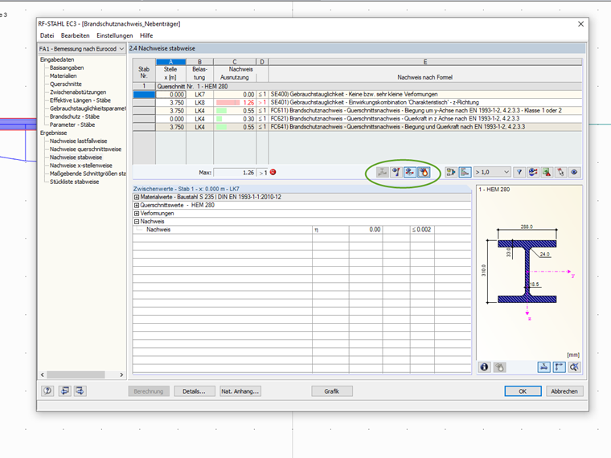Open the Hilfe menu
611x458 pixels.
146,35
